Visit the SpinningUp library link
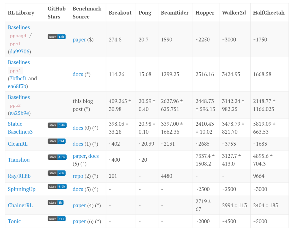297x232 pixels. pyautogui.click(x=21, y=189)
